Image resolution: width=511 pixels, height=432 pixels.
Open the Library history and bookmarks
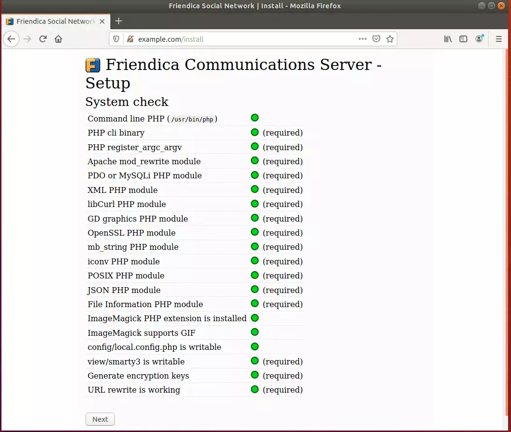(x=448, y=39)
